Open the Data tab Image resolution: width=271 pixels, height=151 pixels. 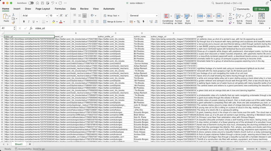73,9
